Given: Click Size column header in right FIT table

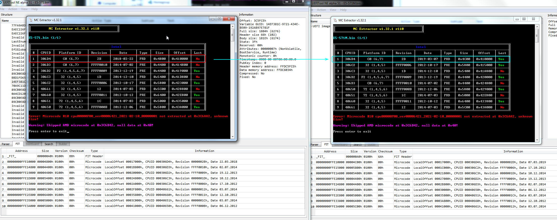Looking at the screenshot, I should tap(354, 151).
